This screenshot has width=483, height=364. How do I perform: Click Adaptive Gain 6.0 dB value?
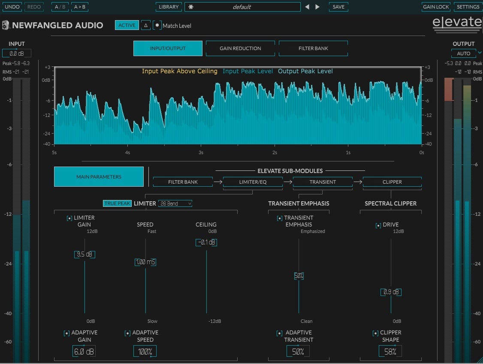coord(84,352)
